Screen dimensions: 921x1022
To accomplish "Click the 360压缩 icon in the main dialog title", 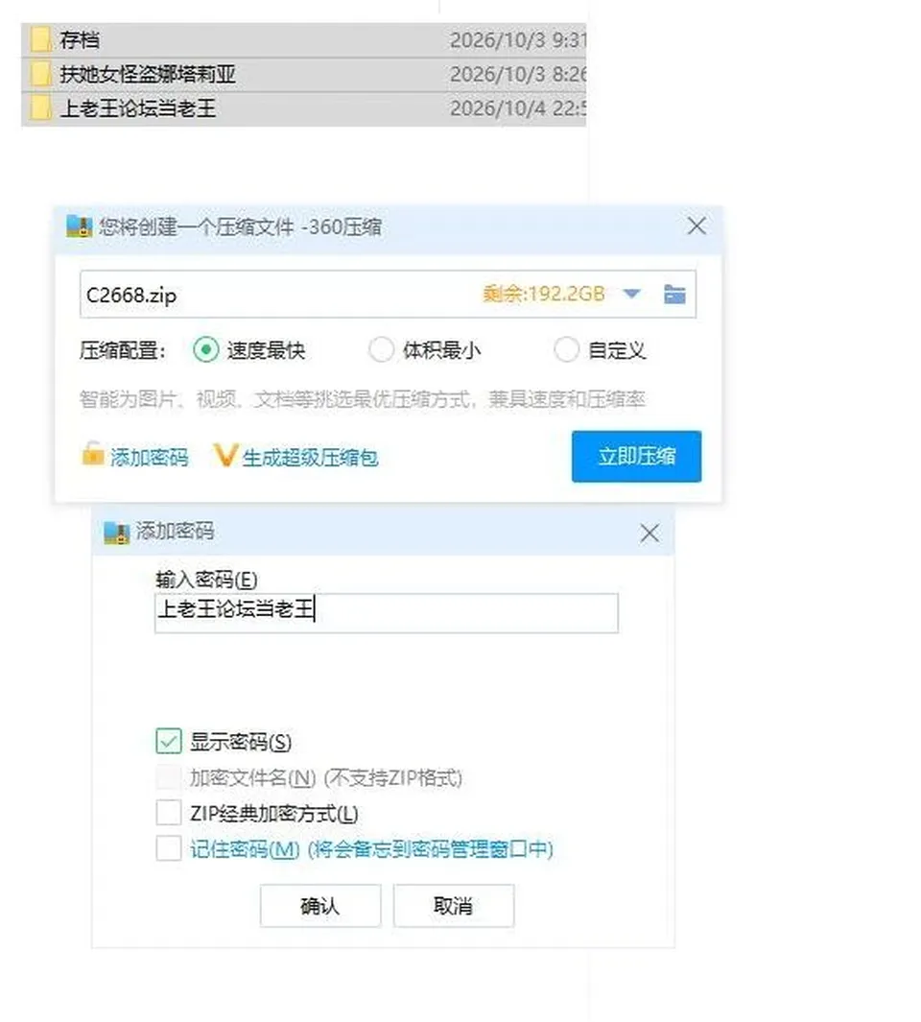I will 79,226.
